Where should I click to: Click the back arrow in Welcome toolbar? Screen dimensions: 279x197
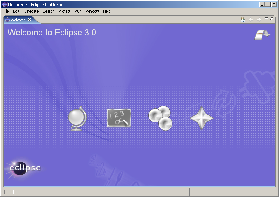251,20
